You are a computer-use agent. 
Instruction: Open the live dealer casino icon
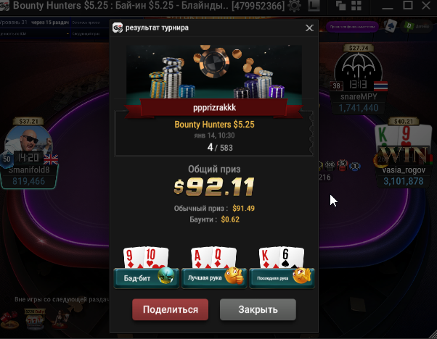point(60,319)
